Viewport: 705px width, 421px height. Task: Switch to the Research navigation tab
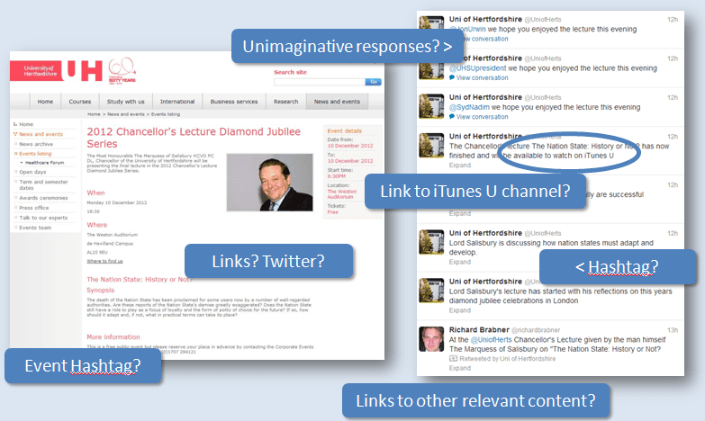(x=285, y=102)
